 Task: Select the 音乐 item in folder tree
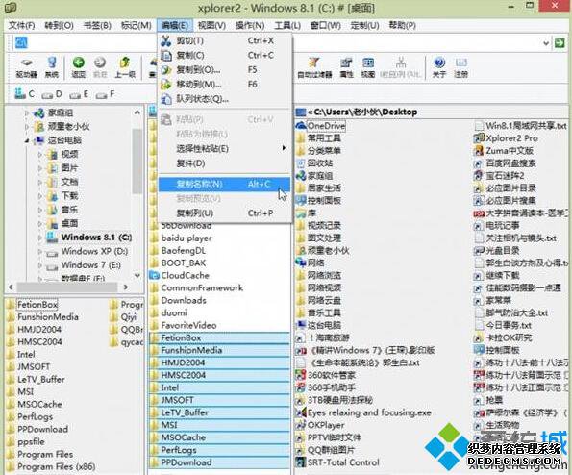(x=69, y=210)
